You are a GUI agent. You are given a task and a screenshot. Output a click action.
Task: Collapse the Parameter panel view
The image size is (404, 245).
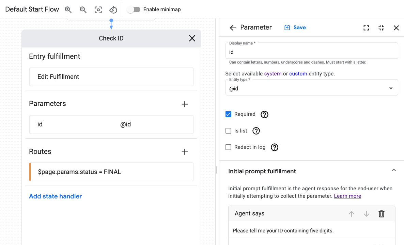coord(381,28)
